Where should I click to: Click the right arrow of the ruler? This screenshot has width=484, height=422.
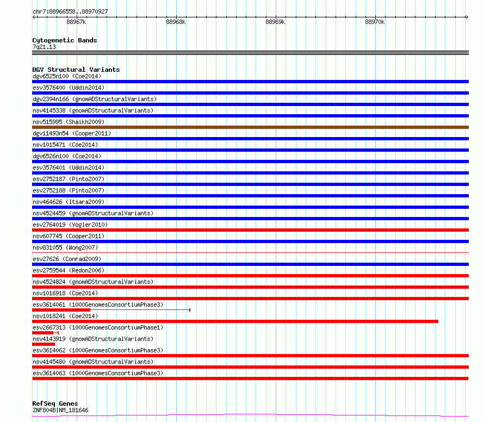coord(467,17)
